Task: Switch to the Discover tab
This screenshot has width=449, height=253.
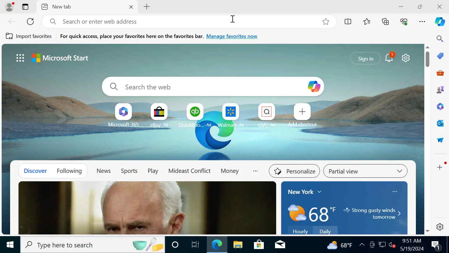Action: pos(35,171)
